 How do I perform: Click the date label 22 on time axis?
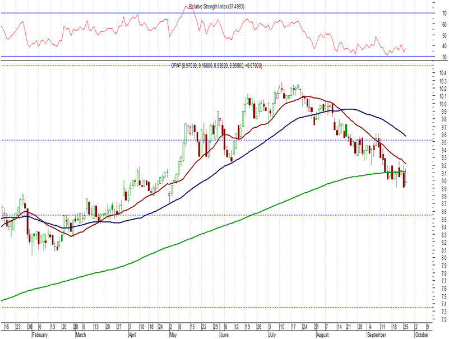tap(204, 327)
